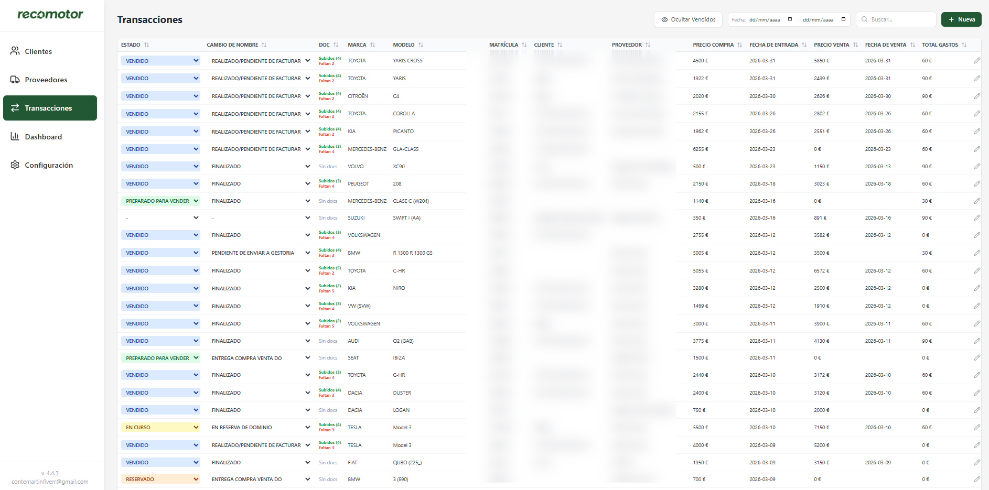Change EN CURSO status of Tesla Model 3
This screenshot has height=490, width=989.
point(160,427)
